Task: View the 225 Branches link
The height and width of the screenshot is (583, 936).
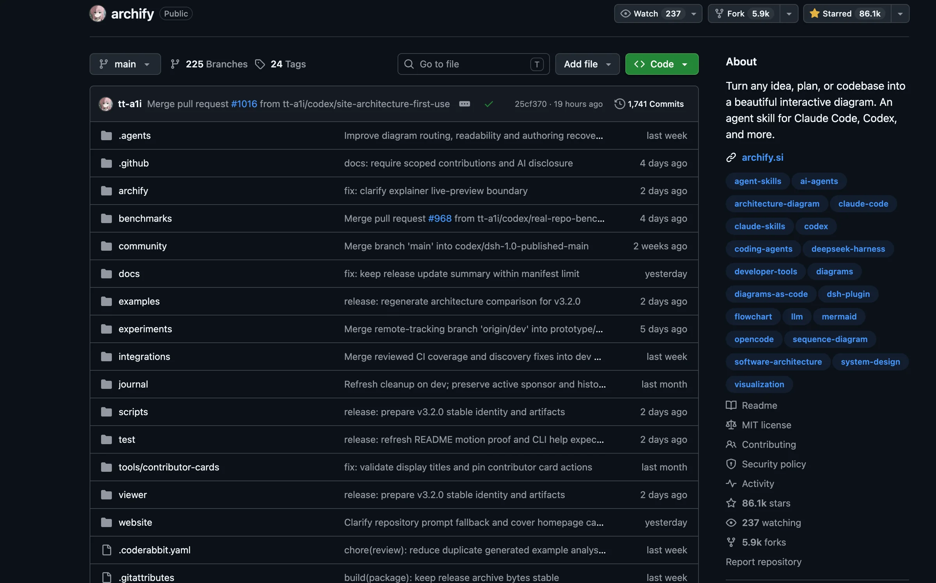Action: (x=209, y=64)
